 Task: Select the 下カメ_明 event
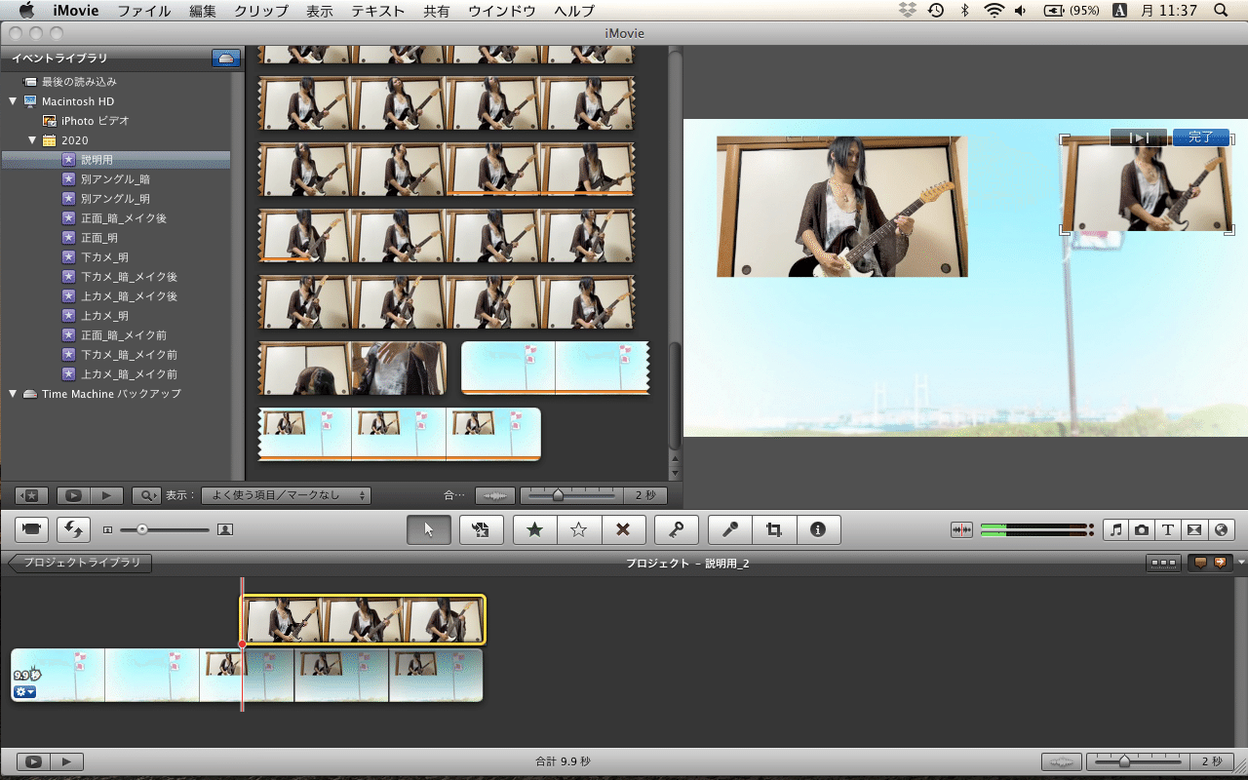tap(116, 257)
